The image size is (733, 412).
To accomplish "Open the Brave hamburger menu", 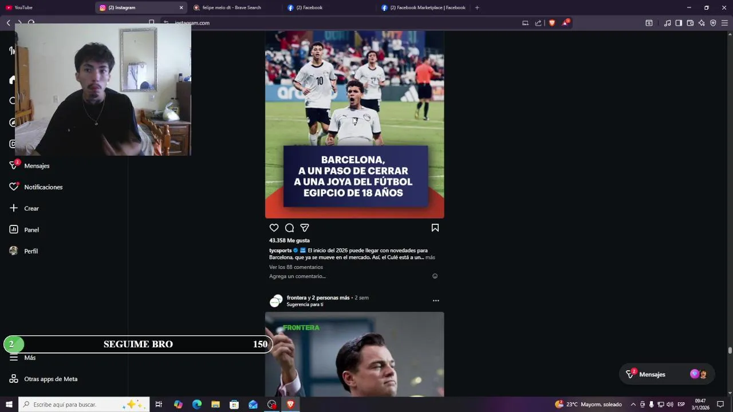I will point(724,23).
